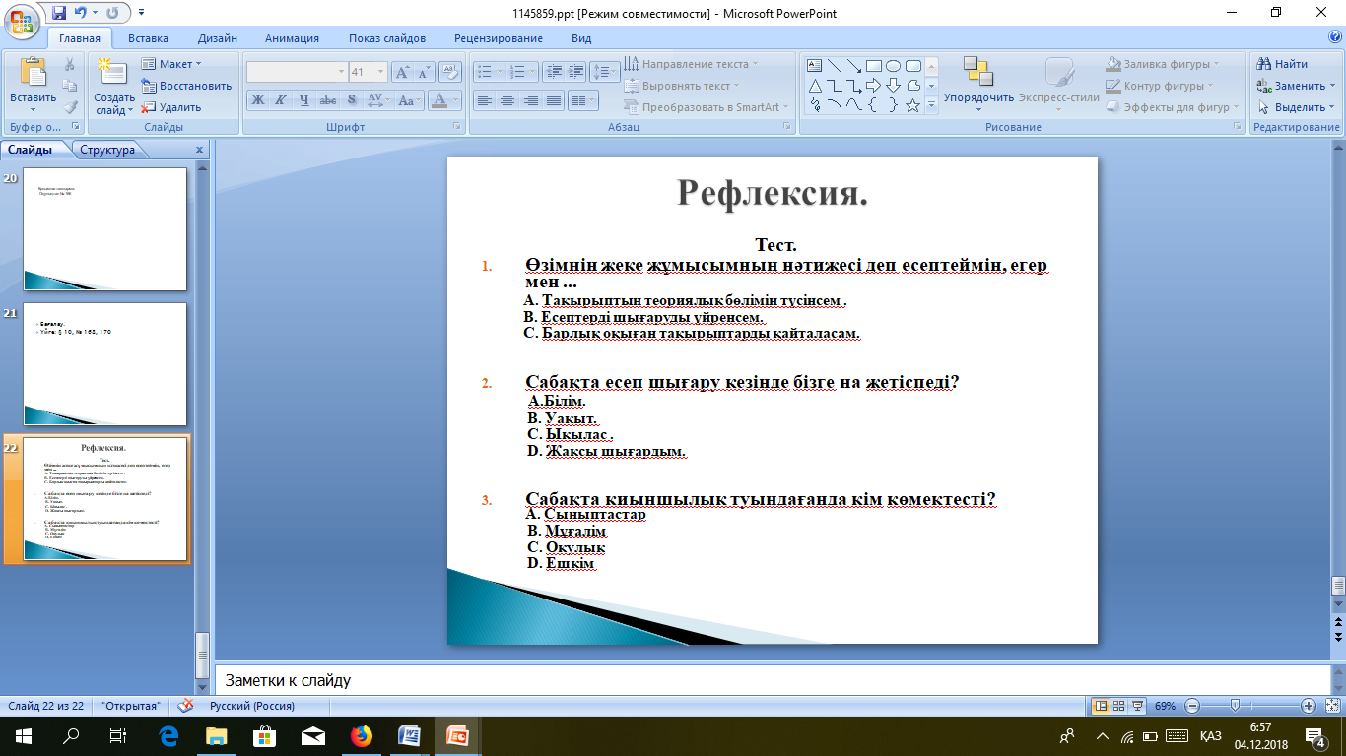Pick the Isosceles Triangle shape
This screenshot has width=1346, height=756.
click(x=815, y=85)
